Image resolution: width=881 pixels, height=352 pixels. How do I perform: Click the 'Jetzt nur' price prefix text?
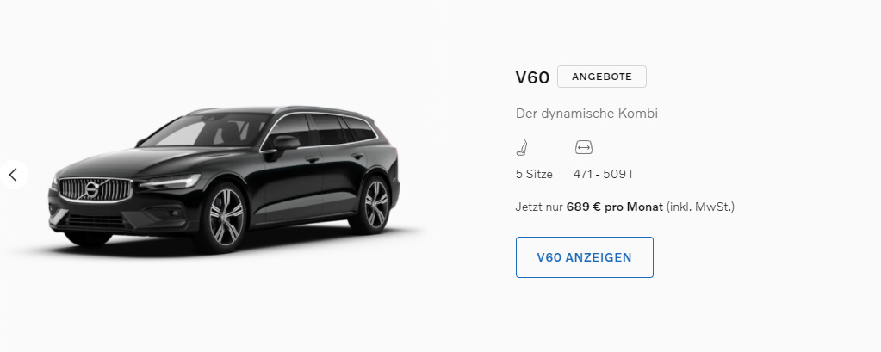coord(539,207)
